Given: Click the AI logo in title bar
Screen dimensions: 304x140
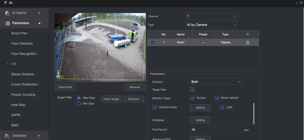Looking at the screenshot, I should tap(5, 2).
